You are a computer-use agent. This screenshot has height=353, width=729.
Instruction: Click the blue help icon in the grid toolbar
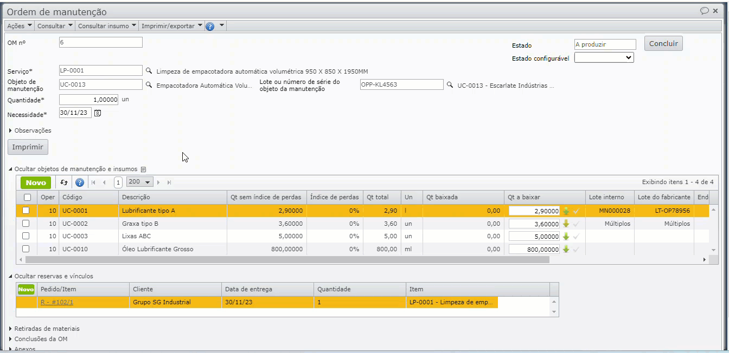click(x=80, y=182)
